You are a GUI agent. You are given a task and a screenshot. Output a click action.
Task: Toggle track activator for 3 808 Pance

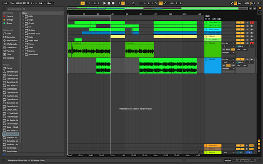240,29
